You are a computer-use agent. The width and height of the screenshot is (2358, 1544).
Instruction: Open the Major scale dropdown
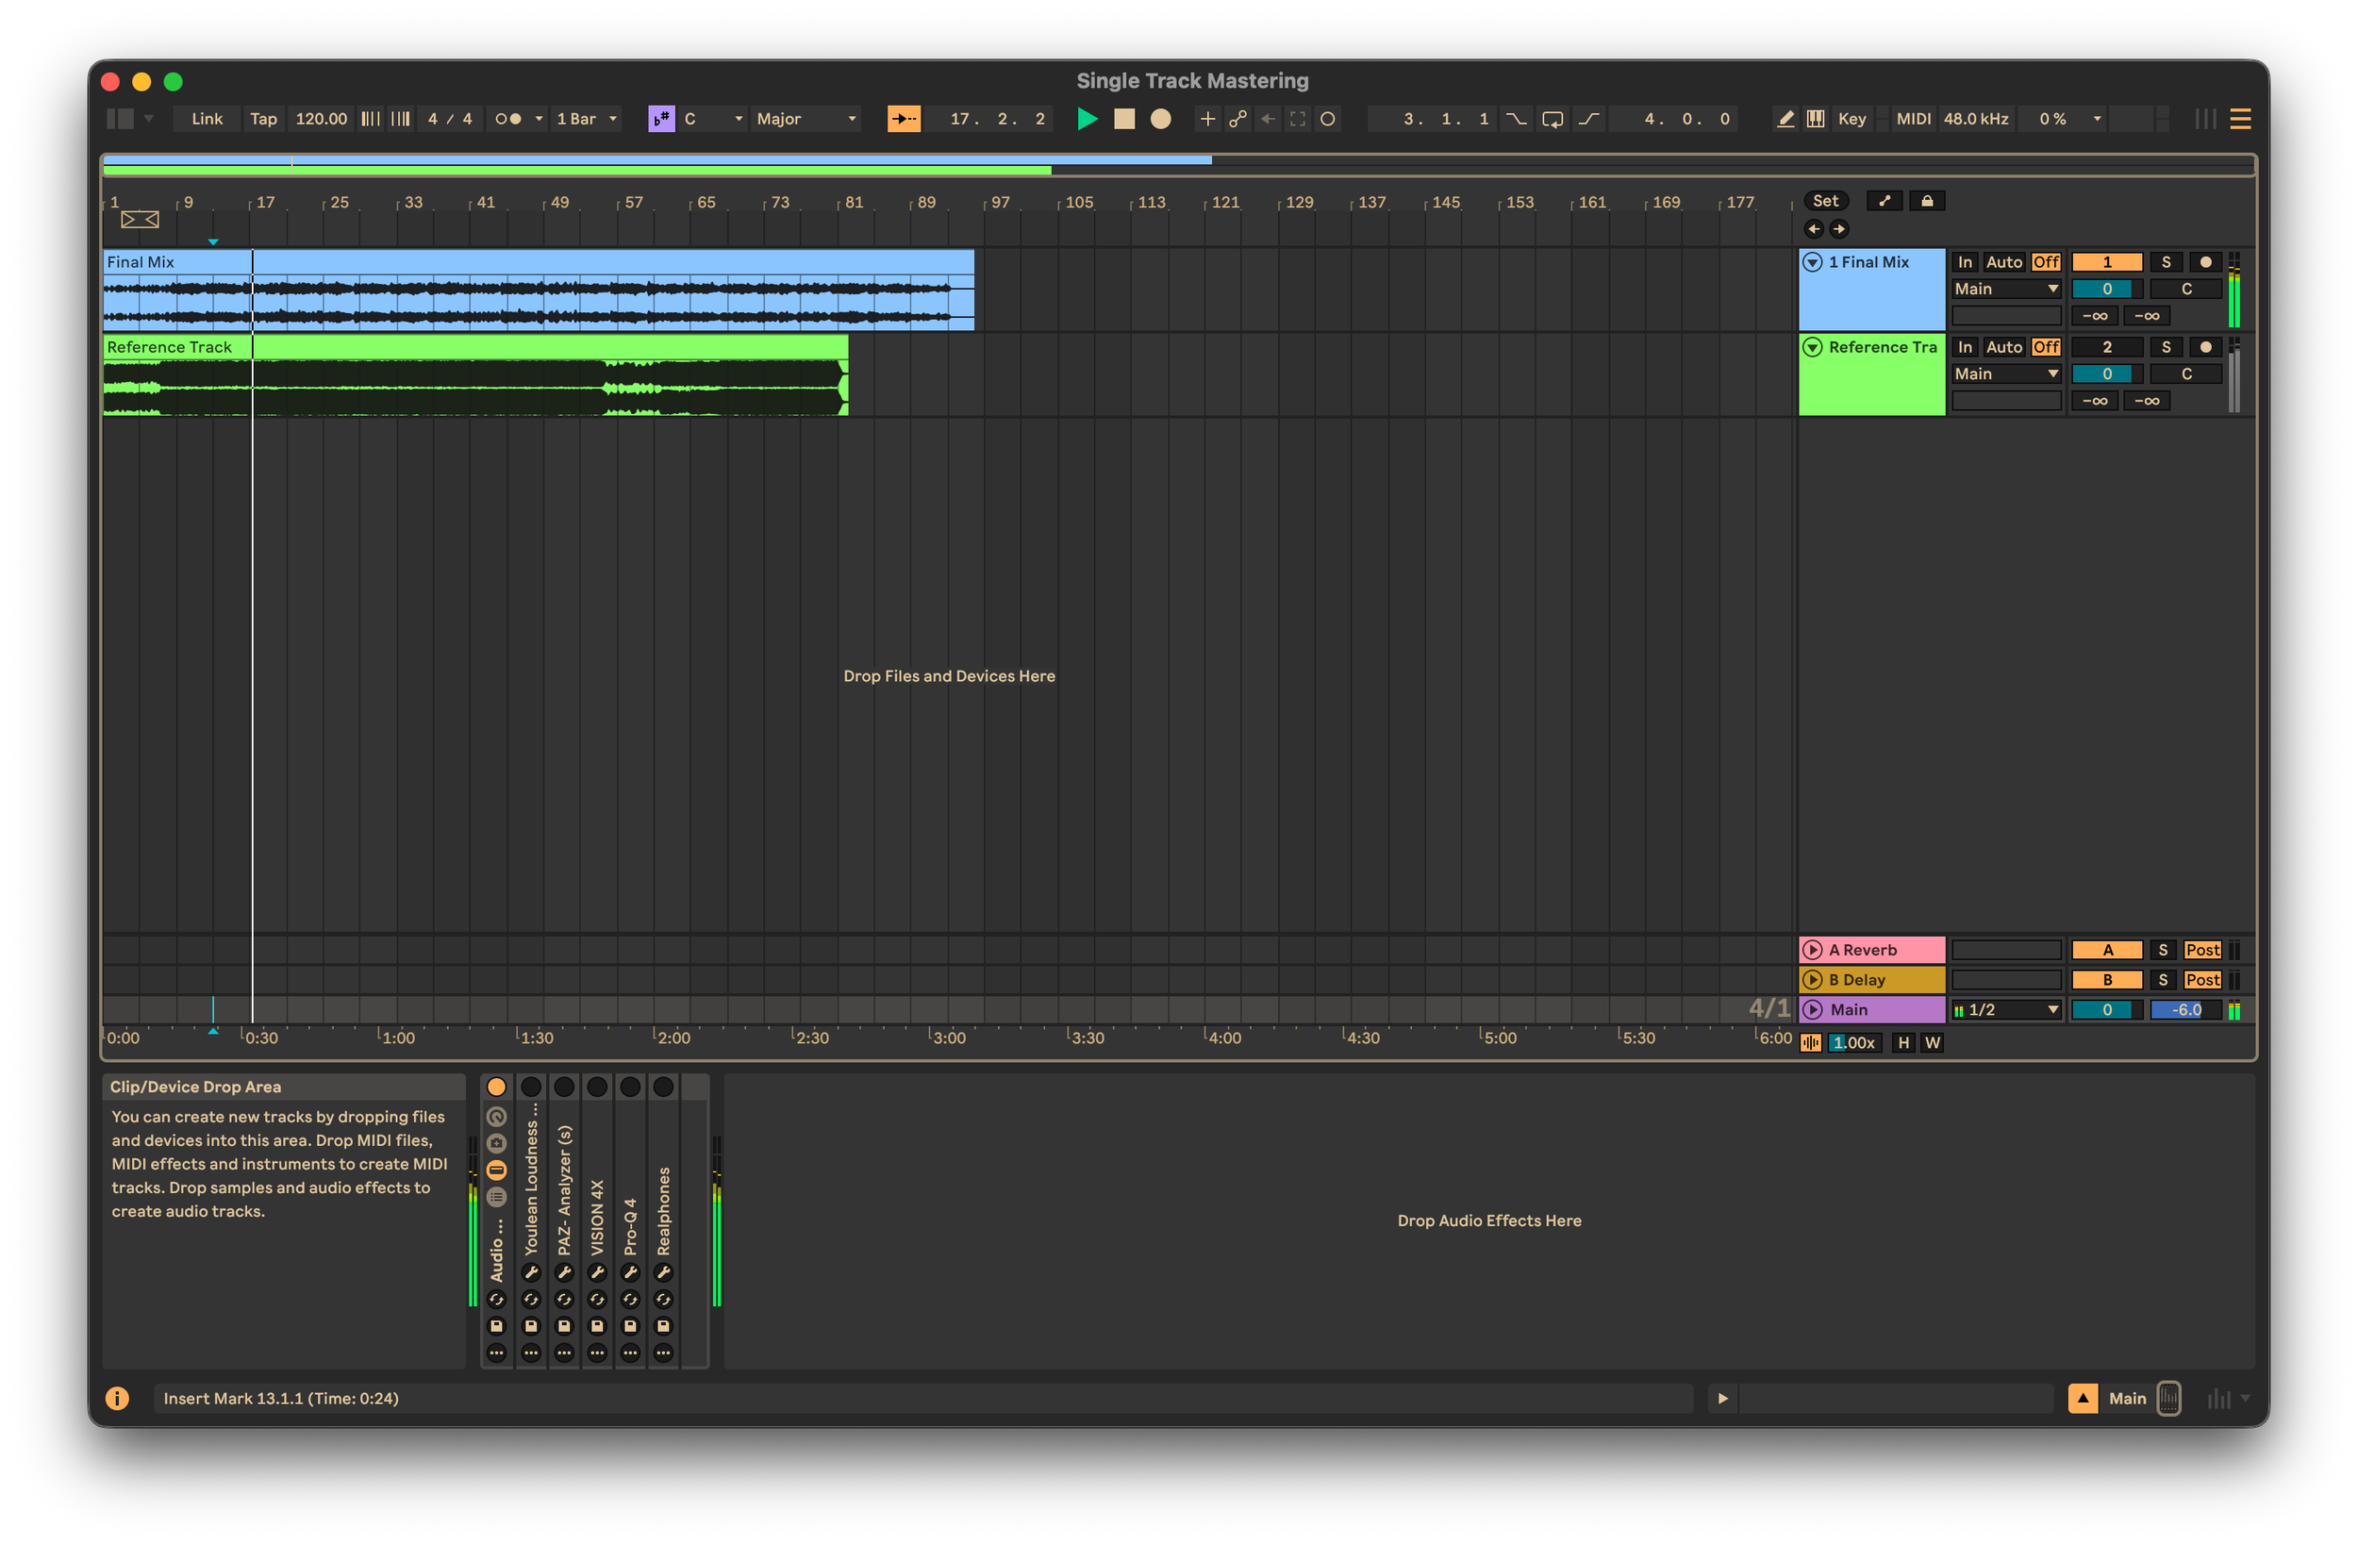pyautogui.click(x=806, y=118)
